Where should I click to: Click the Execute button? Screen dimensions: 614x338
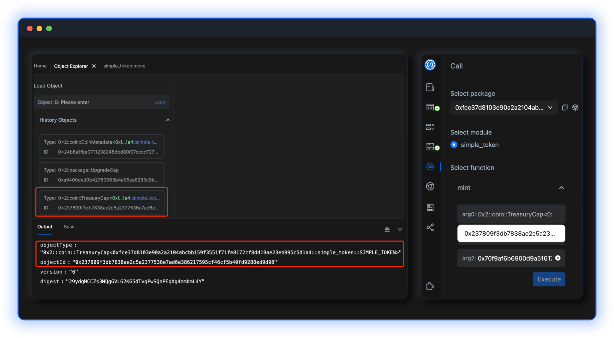pyautogui.click(x=549, y=279)
